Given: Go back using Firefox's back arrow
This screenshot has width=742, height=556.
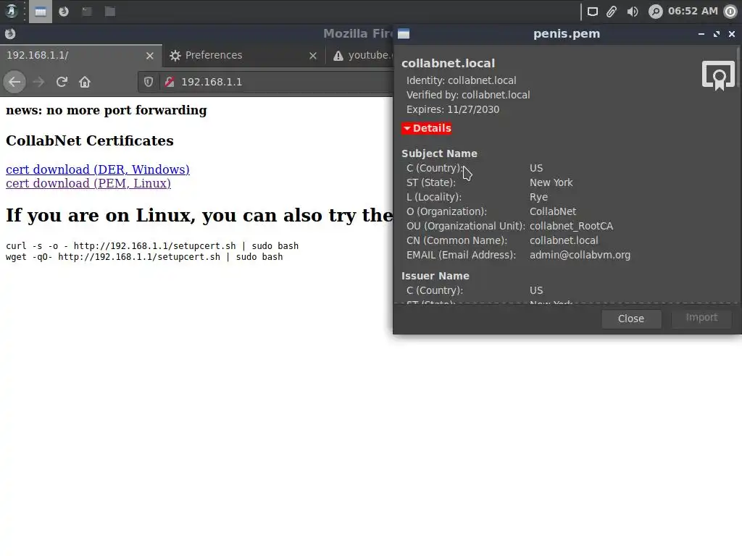Looking at the screenshot, I should coord(14,83).
